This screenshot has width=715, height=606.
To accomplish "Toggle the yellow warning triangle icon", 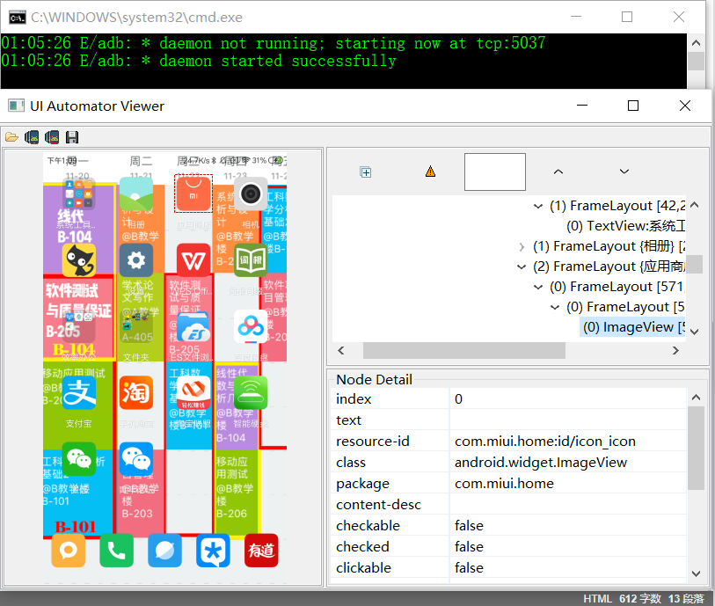I will pos(430,172).
